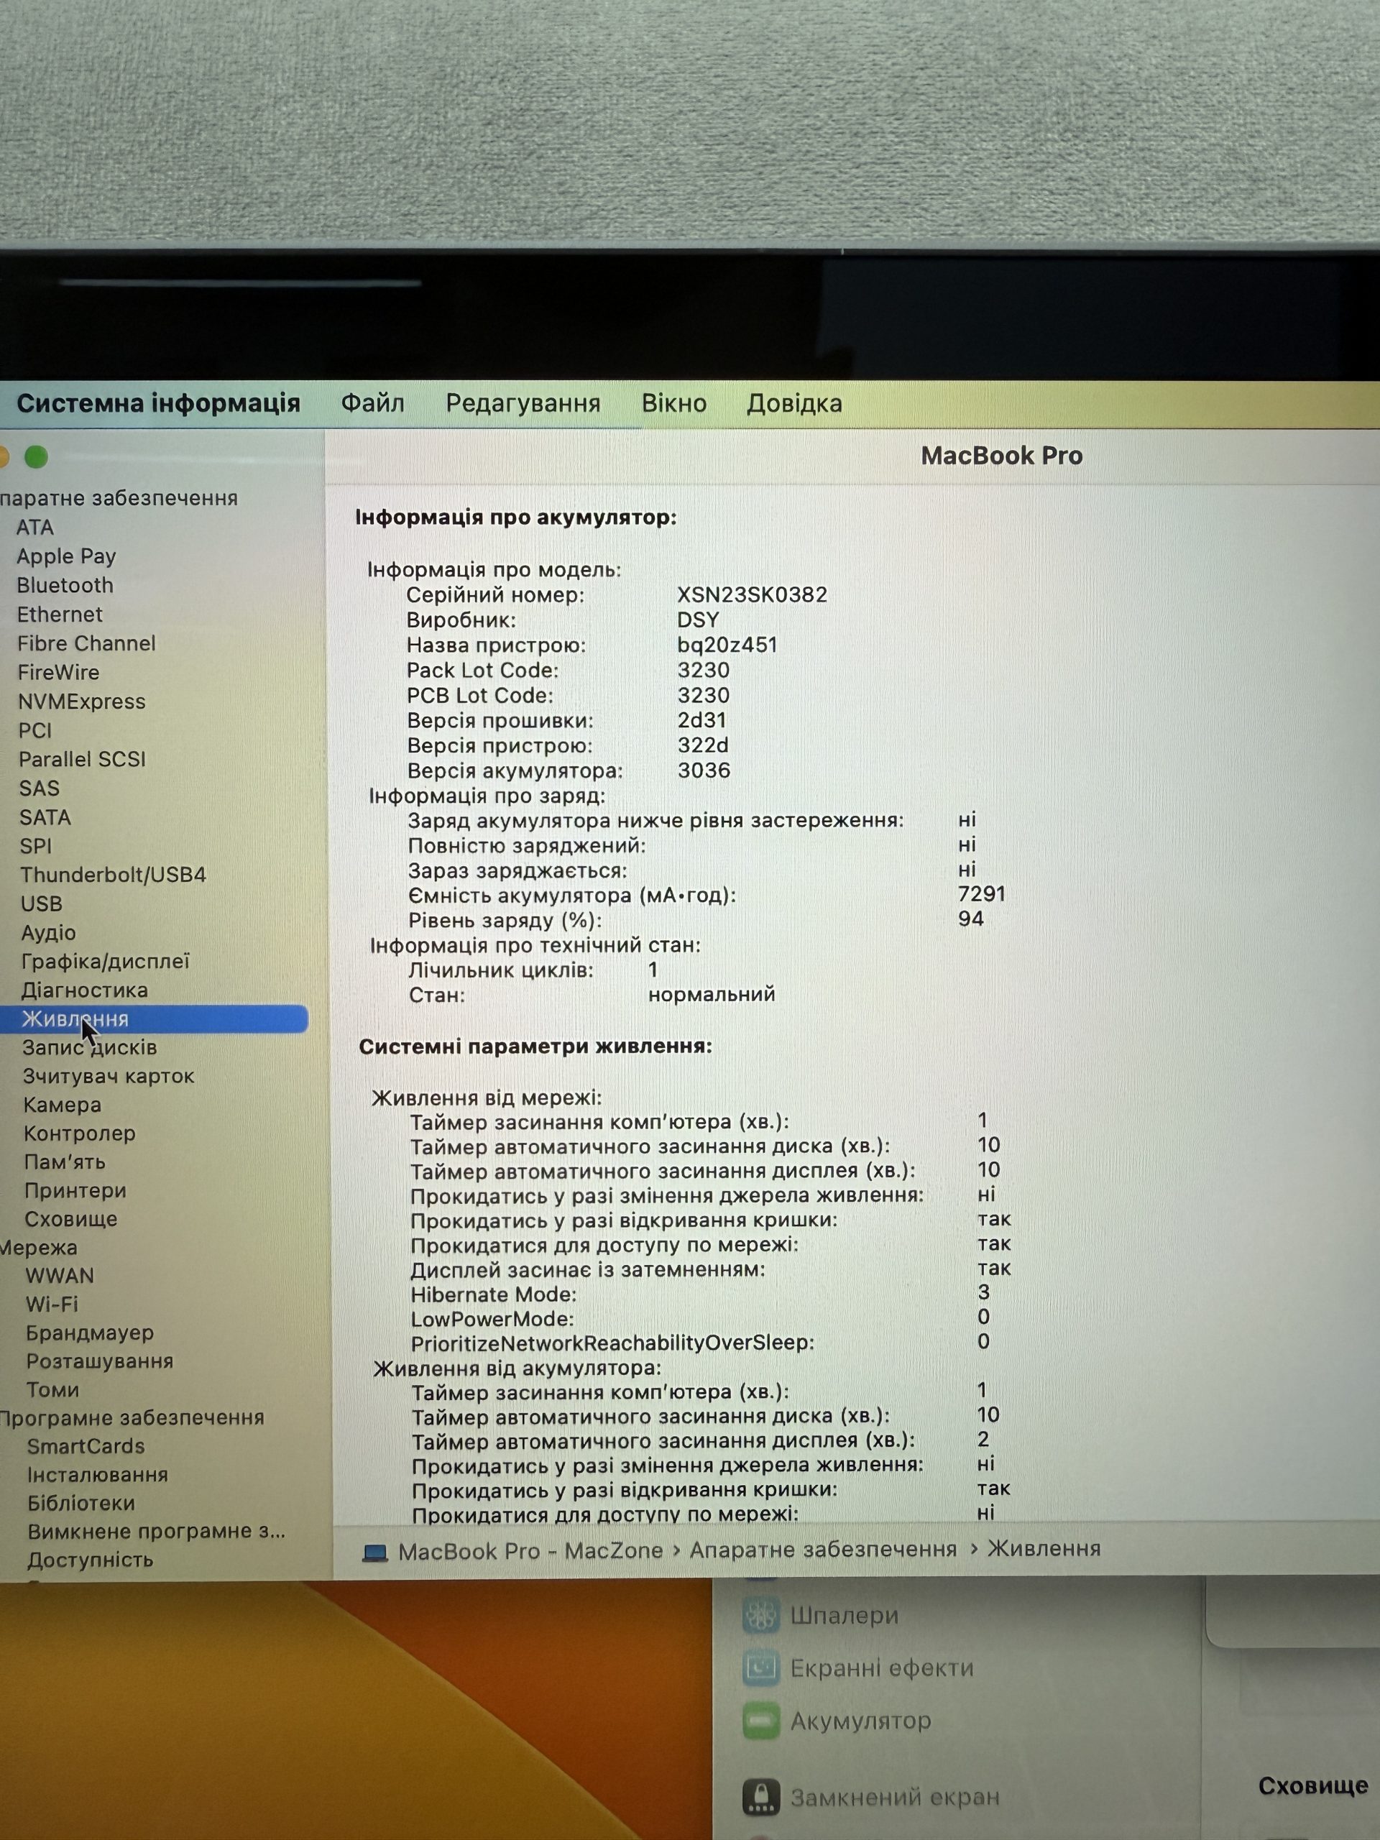Open the Вікно menu
The image size is (1380, 1840).
pyautogui.click(x=673, y=403)
